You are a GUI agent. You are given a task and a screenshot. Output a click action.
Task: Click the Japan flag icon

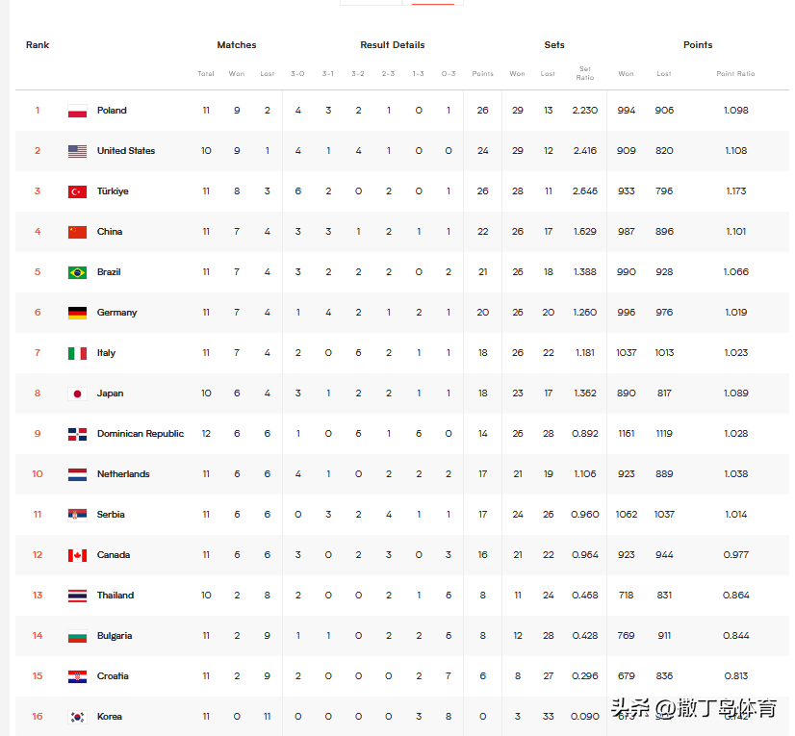pyautogui.click(x=77, y=393)
